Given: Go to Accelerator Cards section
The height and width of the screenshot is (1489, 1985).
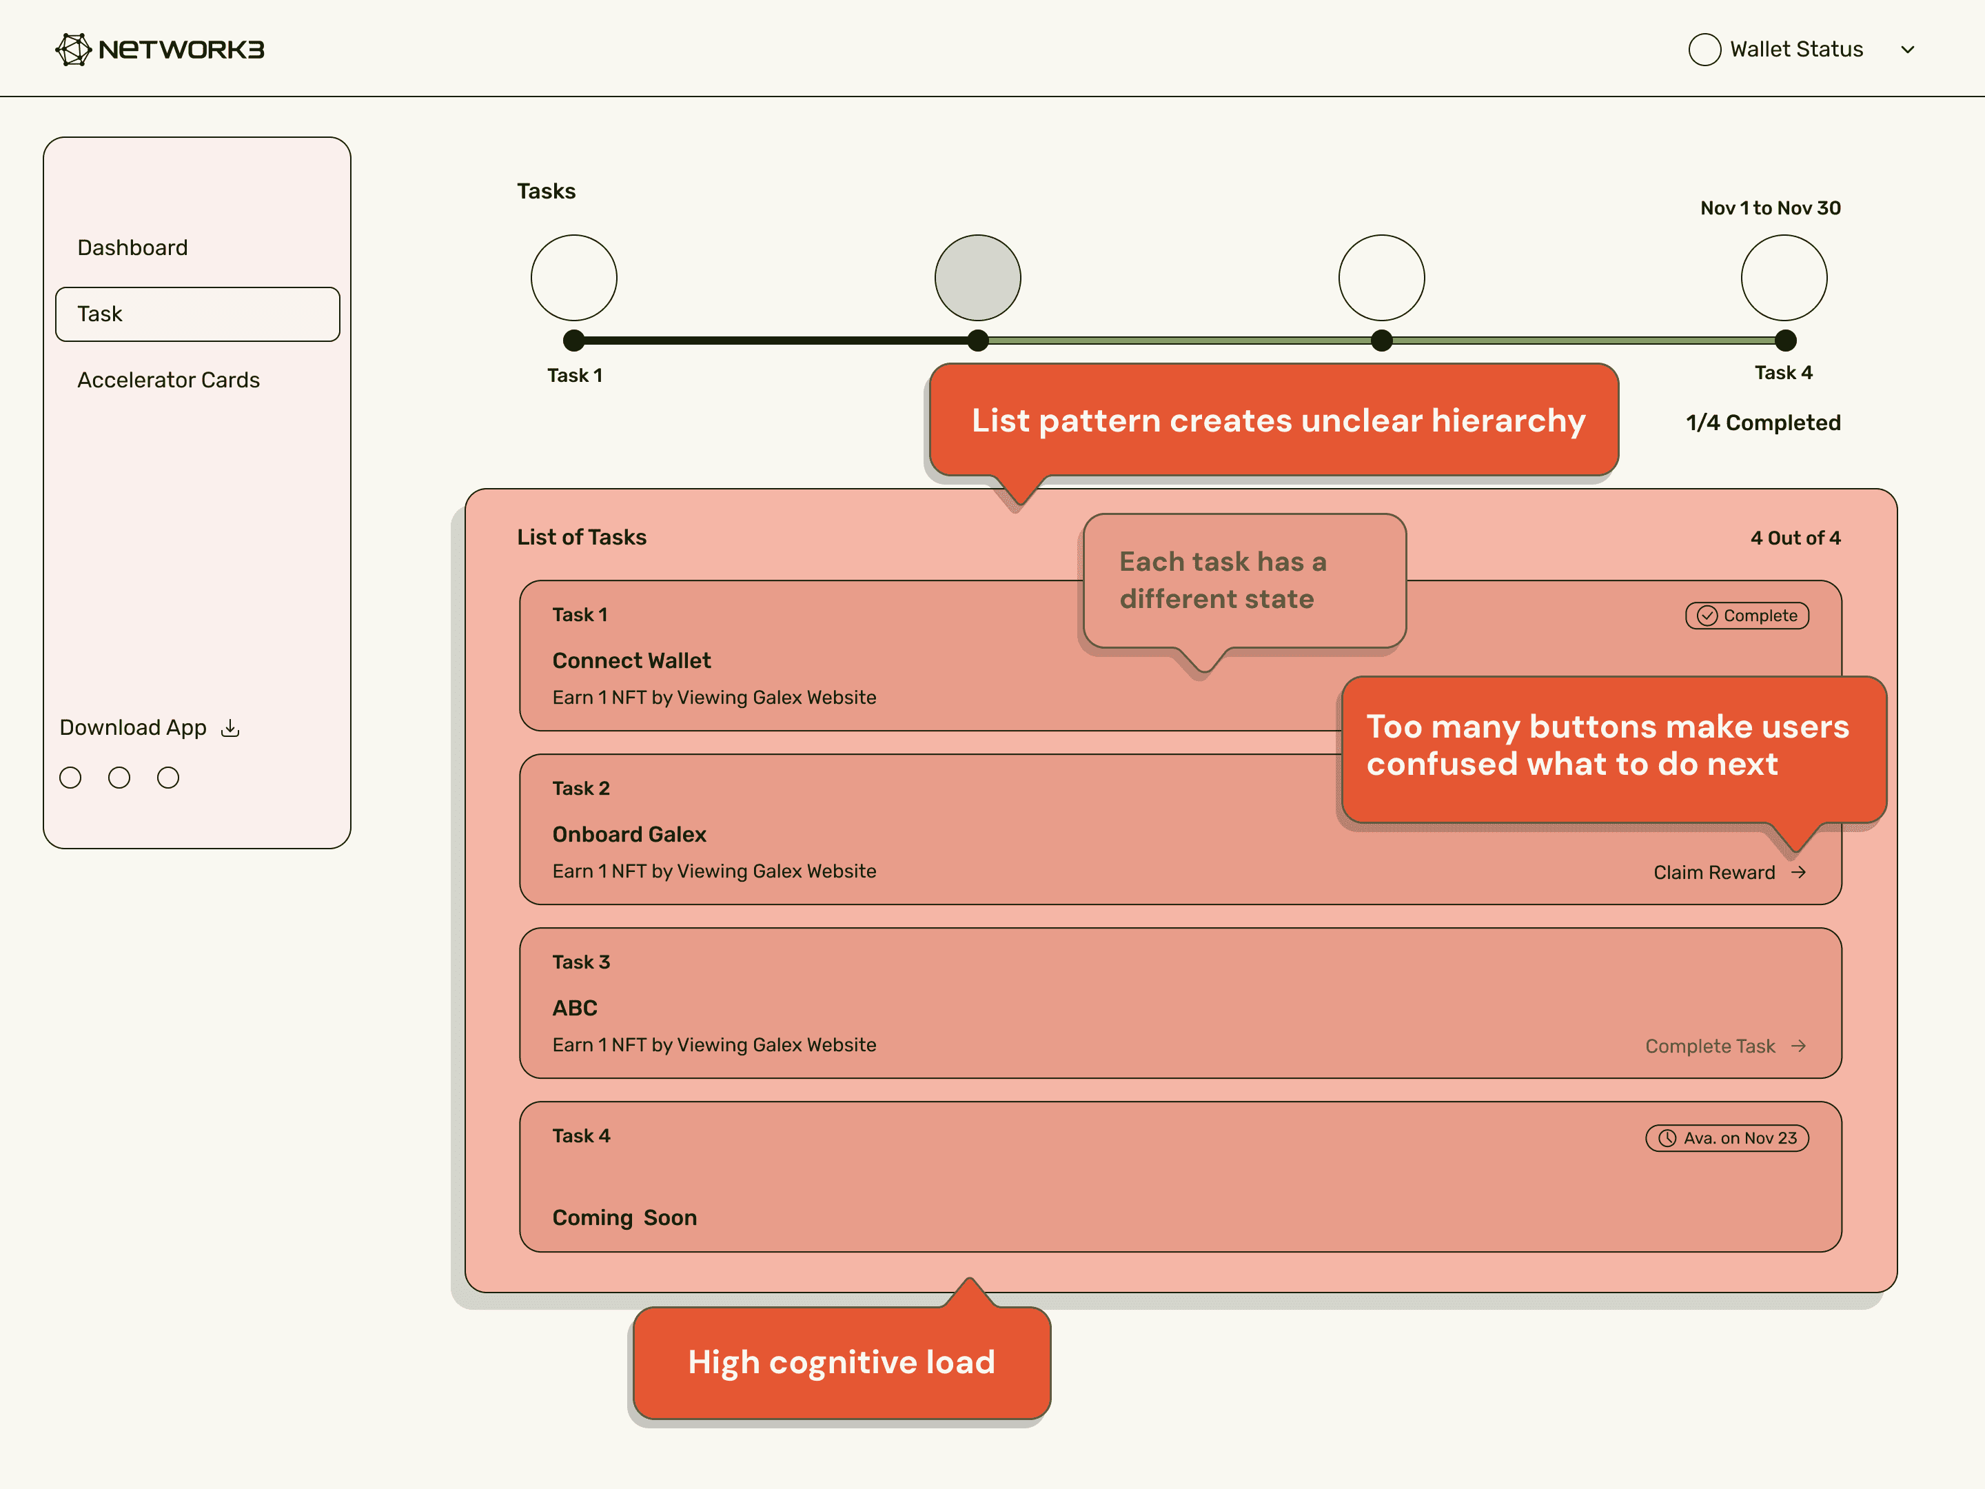Looking at the screenshot, I should pos(169,380).
